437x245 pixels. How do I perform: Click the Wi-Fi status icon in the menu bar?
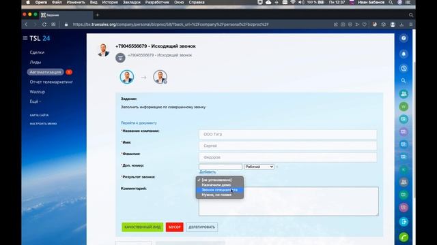coord(293,2)
